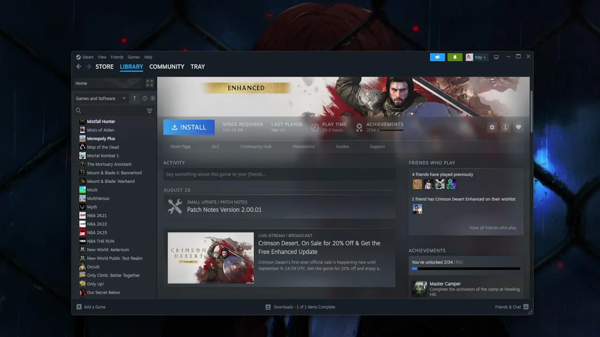Click Only Climb: Better Together icon

pyautogui.click(x=82, y=275)
